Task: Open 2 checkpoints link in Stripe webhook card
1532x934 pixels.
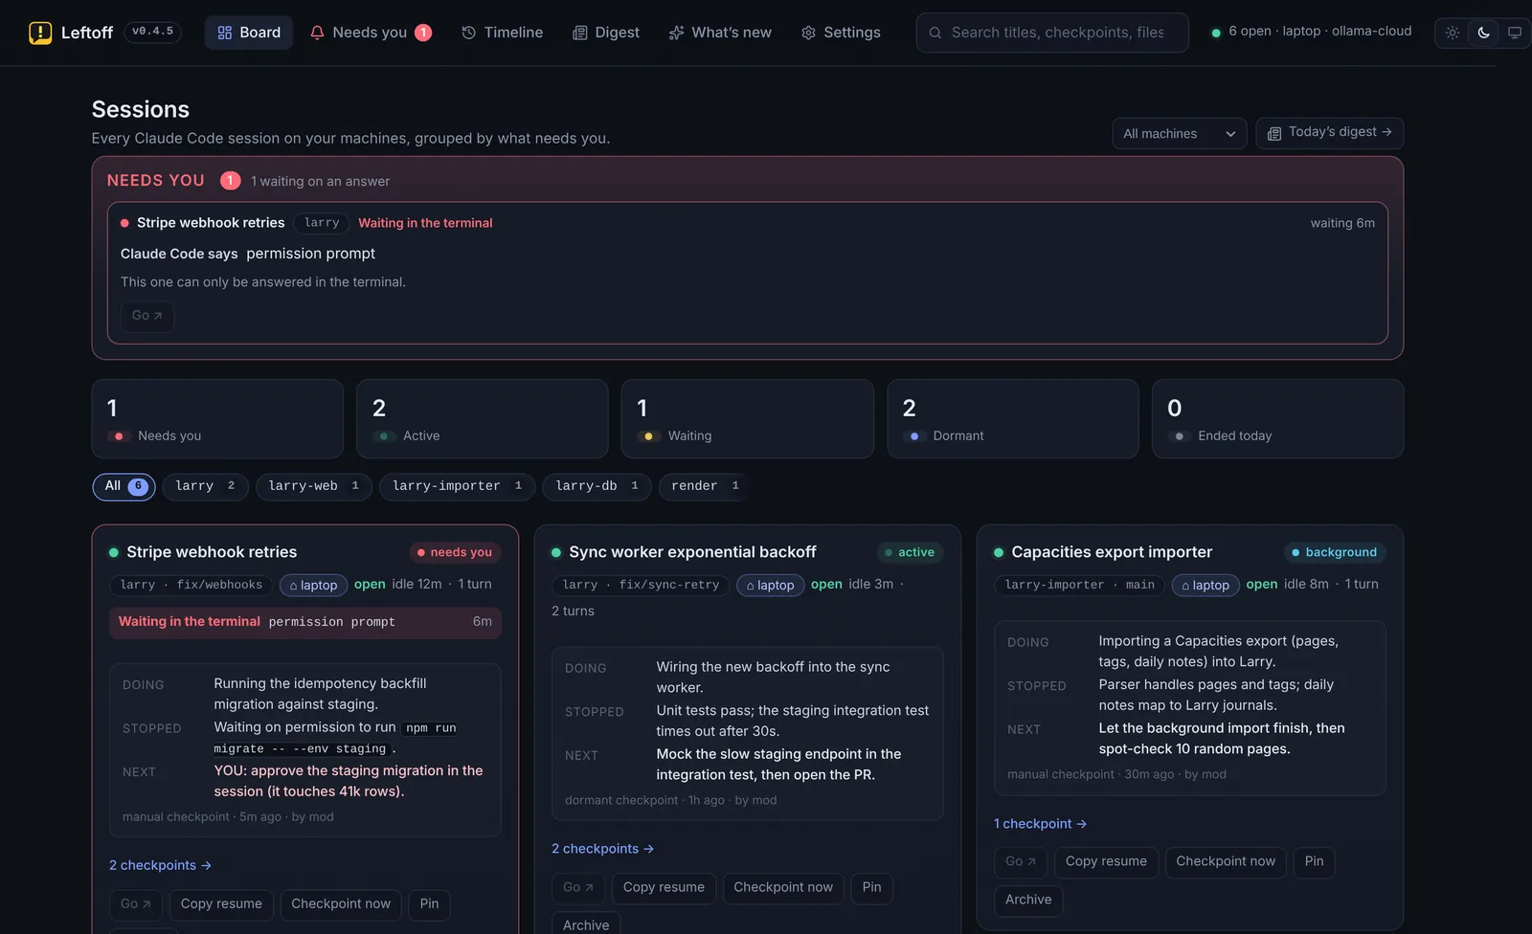Action: tap(160, 865)
